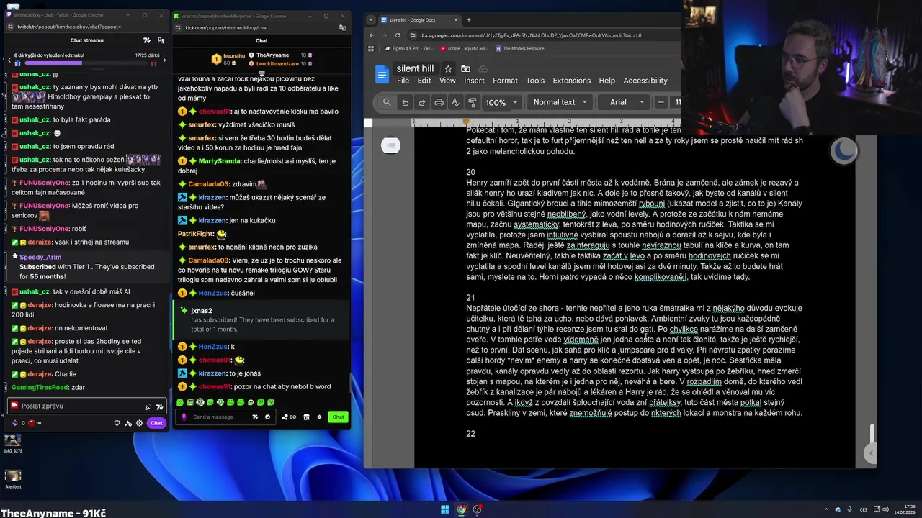Send message with purple Twitch Chat button
Viewport: 922px width, 518px height.
(x=156, y=423)
